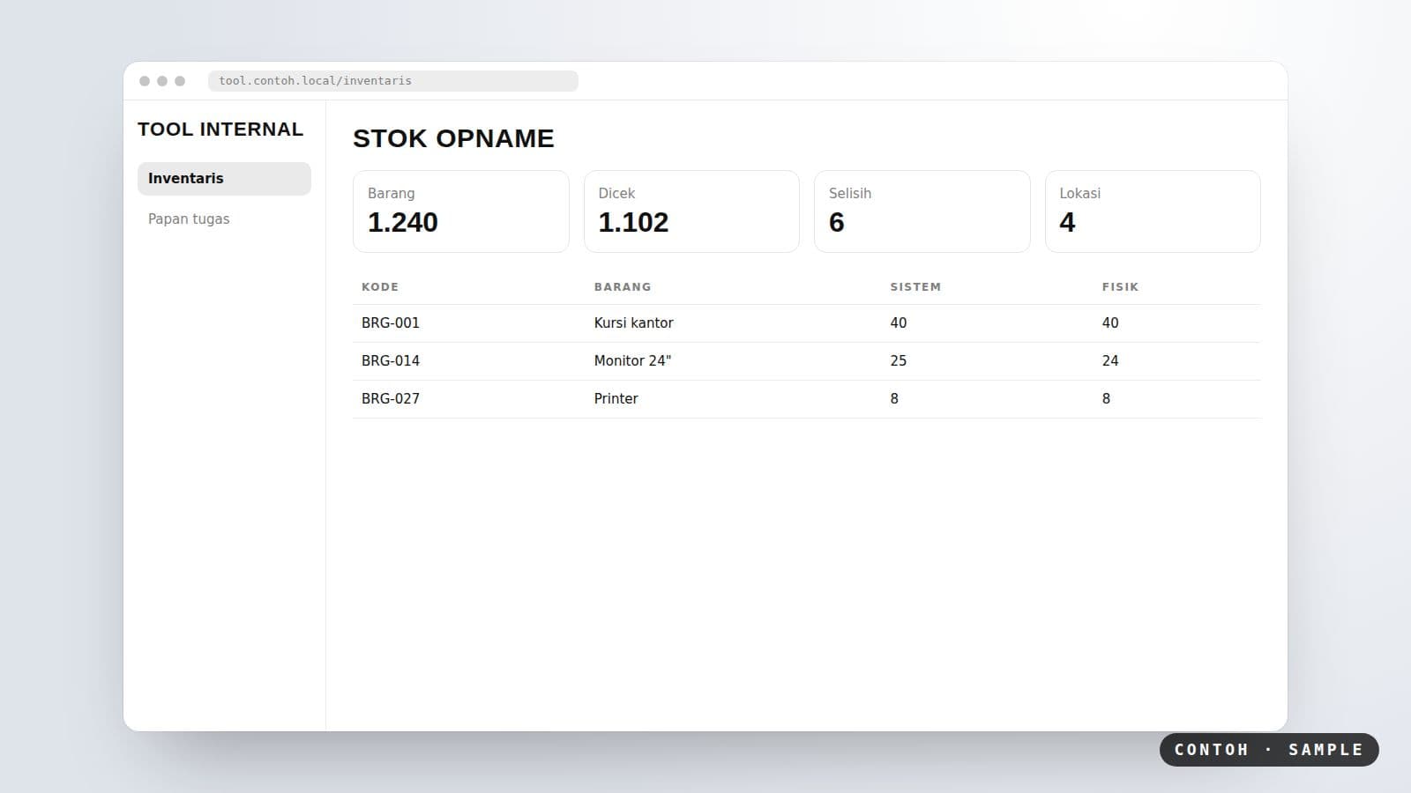
Task: Click the Sistem value 25 for Monitor
Action: click(899, 361)
